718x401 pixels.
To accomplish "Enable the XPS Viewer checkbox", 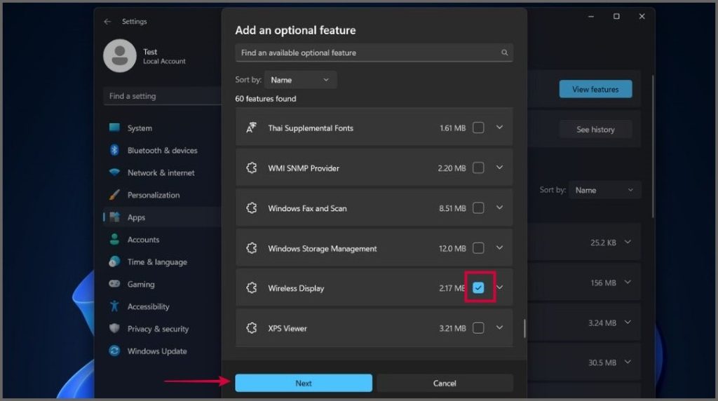I will pos(478,328).
